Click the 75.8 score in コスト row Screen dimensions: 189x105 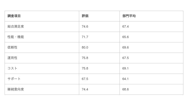coord(85,68)
